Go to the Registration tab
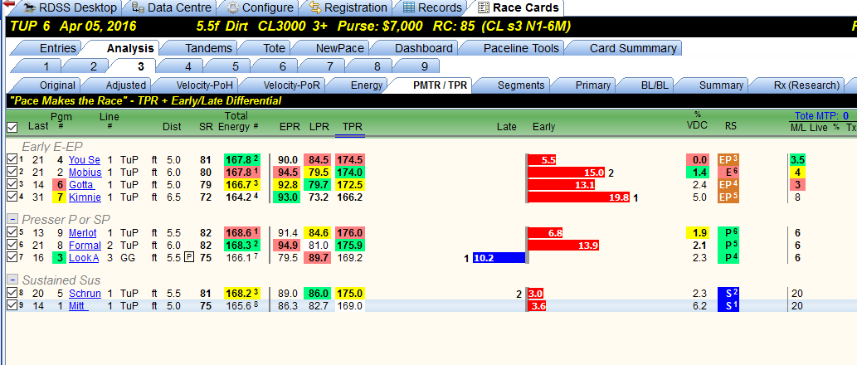 [x=348, y=7]
